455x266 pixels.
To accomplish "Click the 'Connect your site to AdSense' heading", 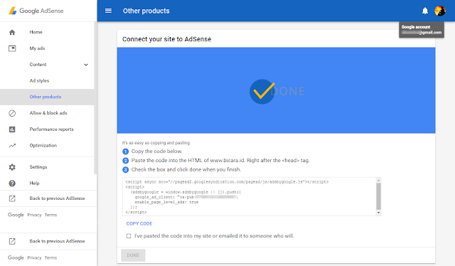I will coord(166,39).
